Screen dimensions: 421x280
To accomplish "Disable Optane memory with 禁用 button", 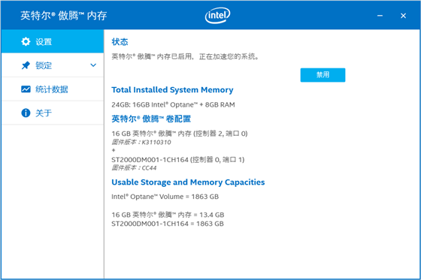I will pyautogui.click(x=323, y=75).
